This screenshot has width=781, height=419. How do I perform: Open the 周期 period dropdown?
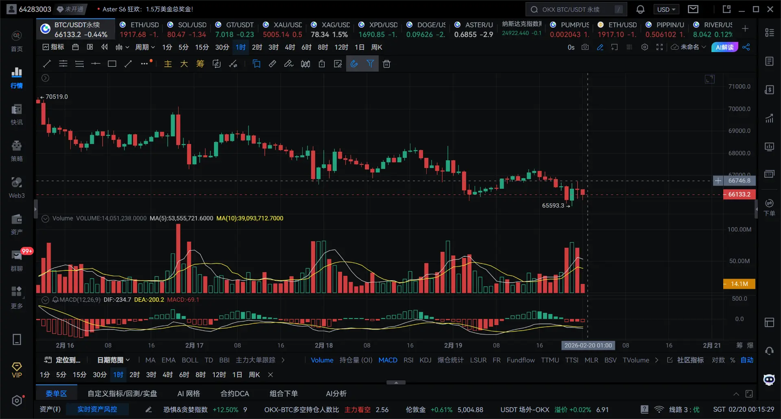[145, 47]
